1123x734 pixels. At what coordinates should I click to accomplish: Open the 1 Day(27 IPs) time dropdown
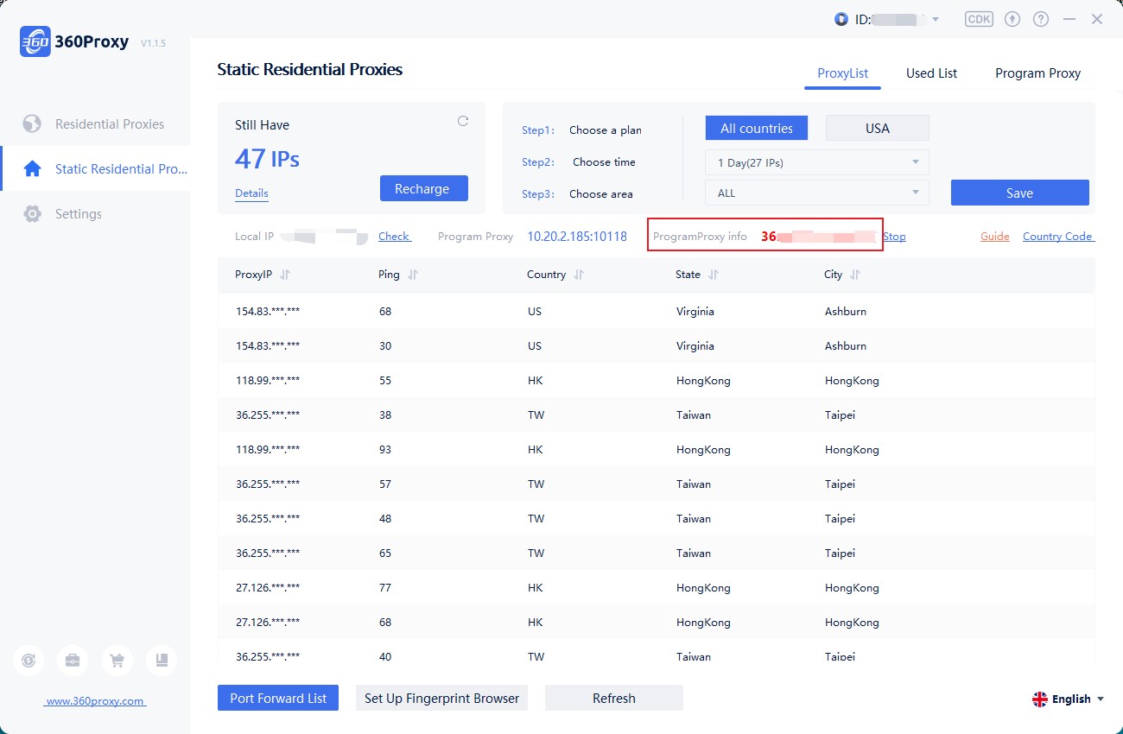(817, 162)
